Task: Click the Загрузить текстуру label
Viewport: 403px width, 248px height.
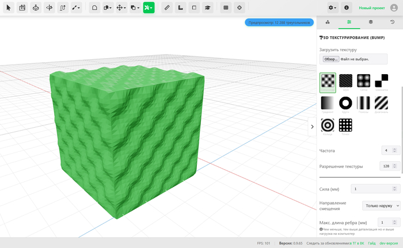Action: 338,50
